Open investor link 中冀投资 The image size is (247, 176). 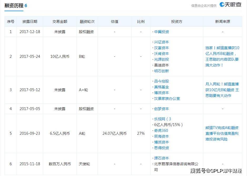pyautogui.click(x=162, y=32)
